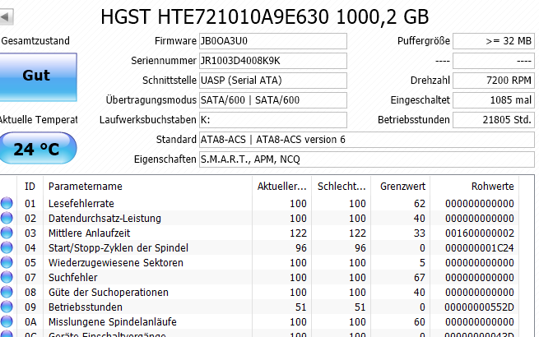Image resolution: width=539 pixels, height=337 pixels.
Task: Click the Aktueller... column header
Action: 282,187
